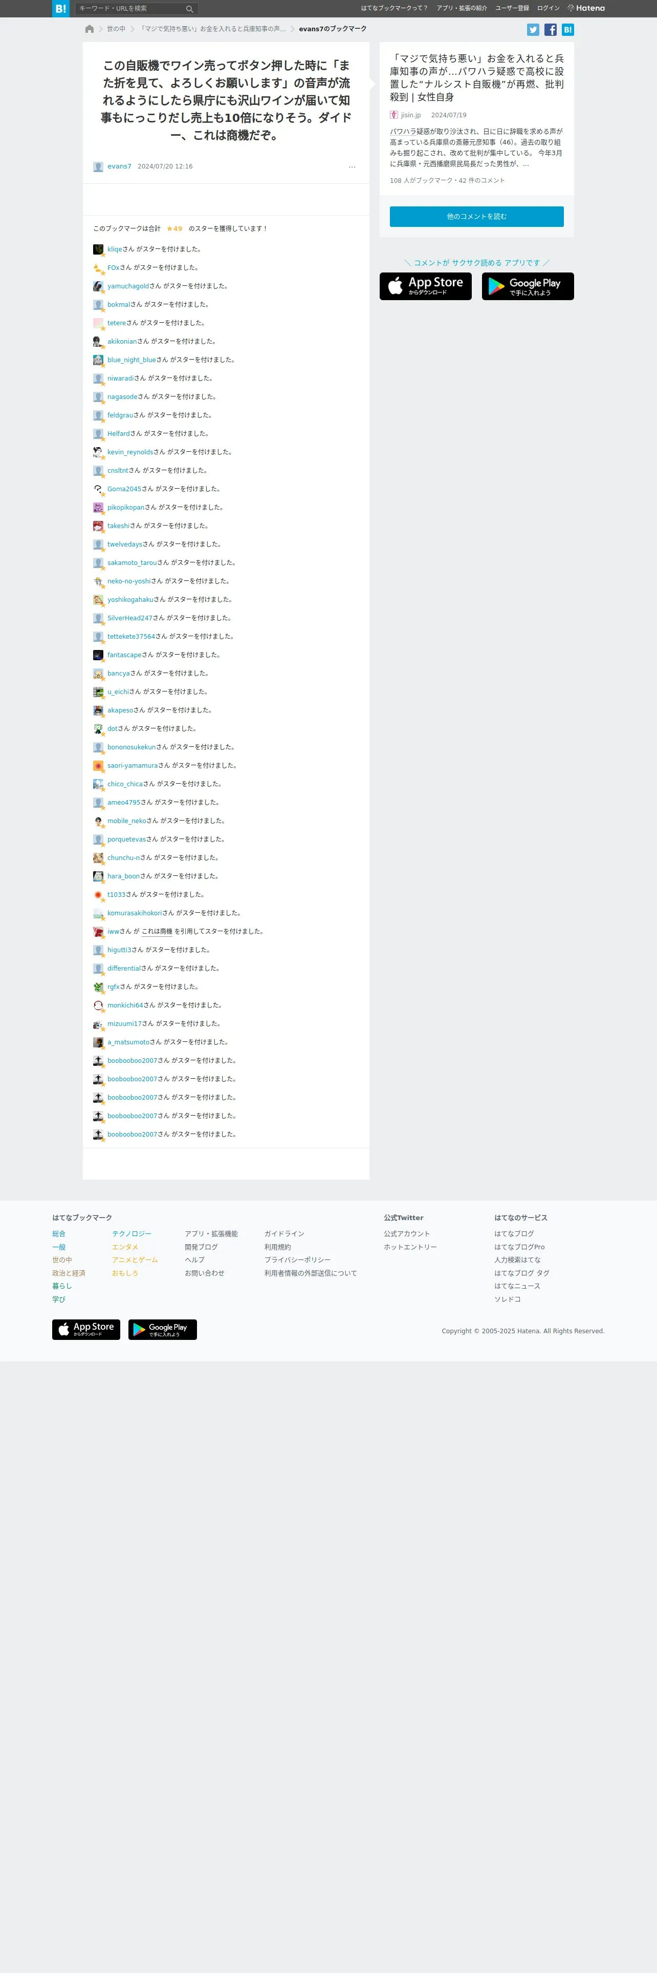
Task: Open アプリ・拡張の紹介 in header
Action: pyautogui.click(x=461, y=8)
